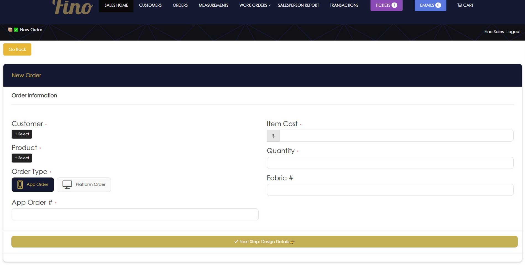Screen dimensions: 525x265
Task: Focus the Fabric # input field
Action: point(390,190)
